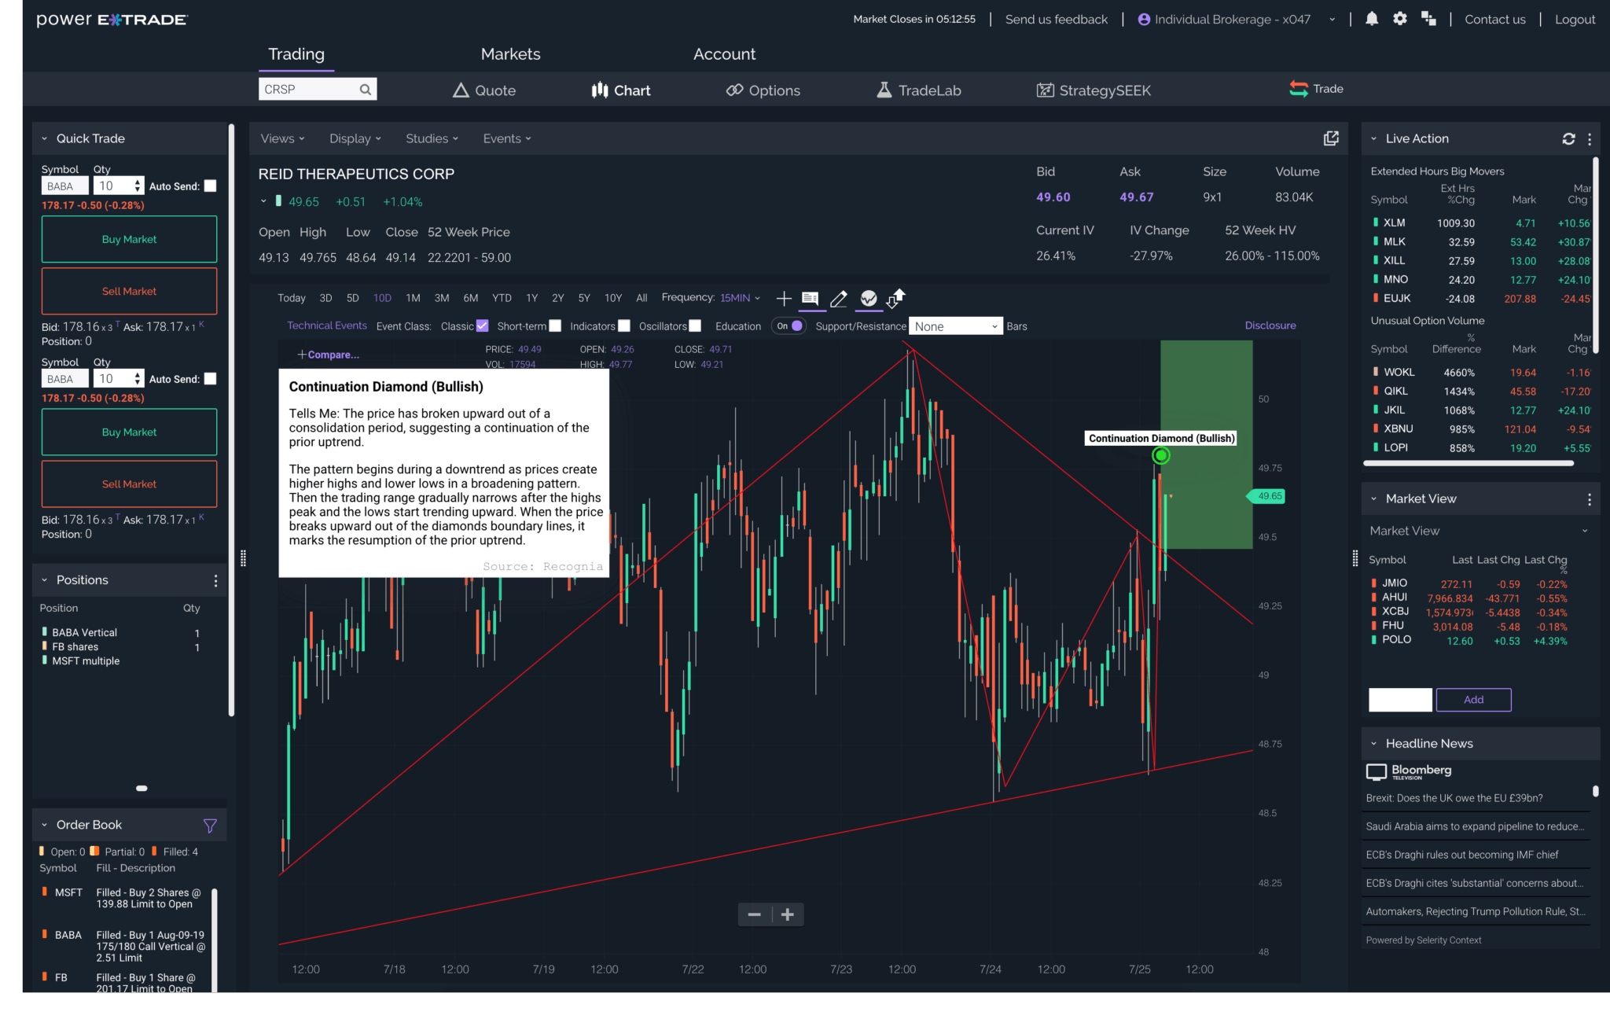Open the Studies dropdown above the chart
This screenshot has height=1019, width=1610.
pyautogui.click(x=431, y=138)
